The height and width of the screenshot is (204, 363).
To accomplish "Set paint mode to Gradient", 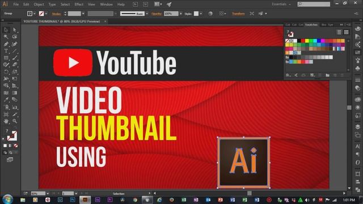I will [x=10, y=146].
